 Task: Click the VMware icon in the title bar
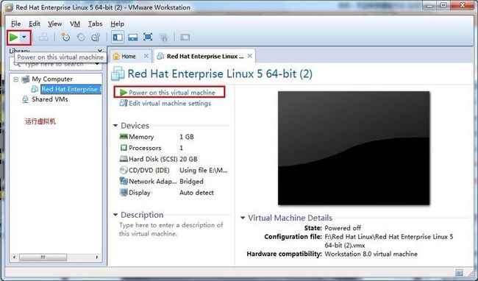[x=9, y=7]
